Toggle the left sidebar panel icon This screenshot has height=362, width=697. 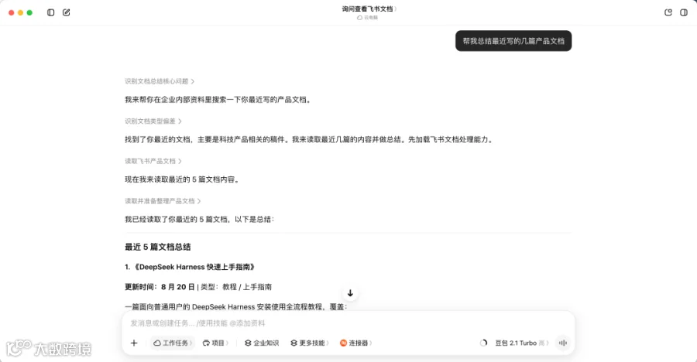pyautogui.click(x=50, y=12)
